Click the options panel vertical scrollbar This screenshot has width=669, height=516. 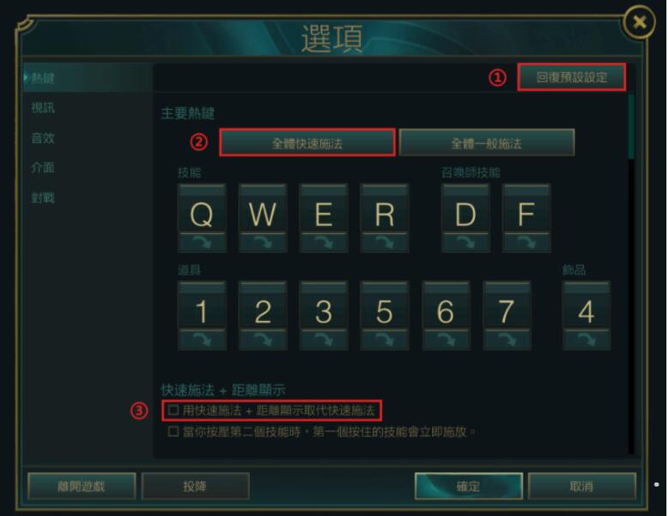(x=631, y=127)
